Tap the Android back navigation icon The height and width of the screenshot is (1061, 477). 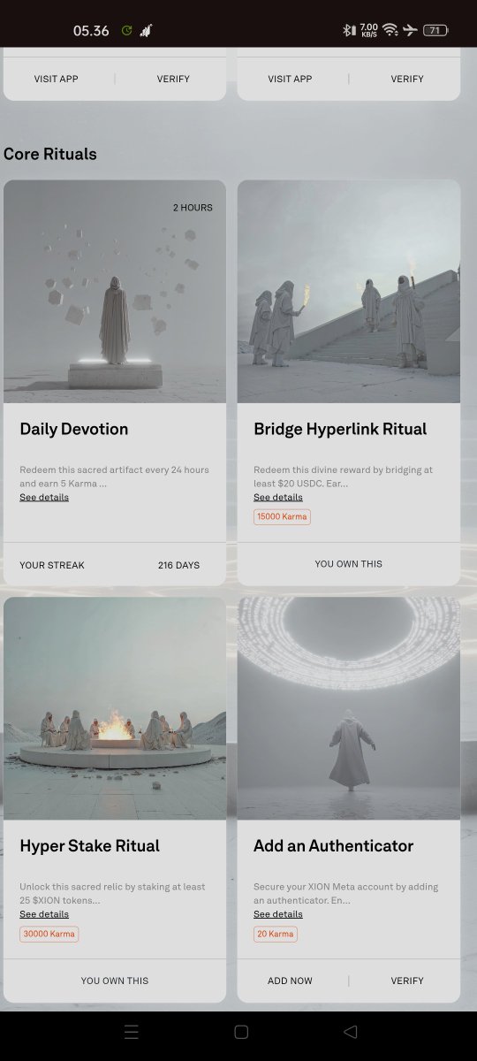350,1032
